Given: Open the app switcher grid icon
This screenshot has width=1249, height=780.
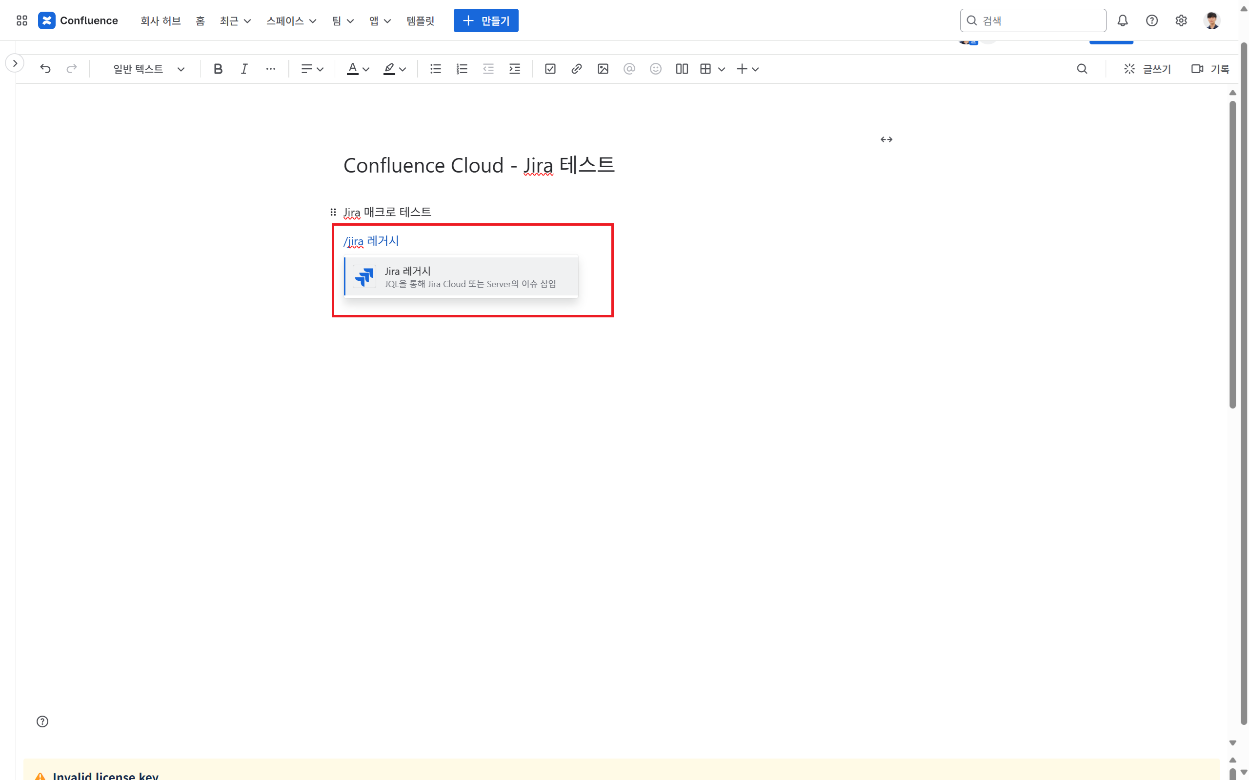Looking at the screenshot, I should (21, 20).
